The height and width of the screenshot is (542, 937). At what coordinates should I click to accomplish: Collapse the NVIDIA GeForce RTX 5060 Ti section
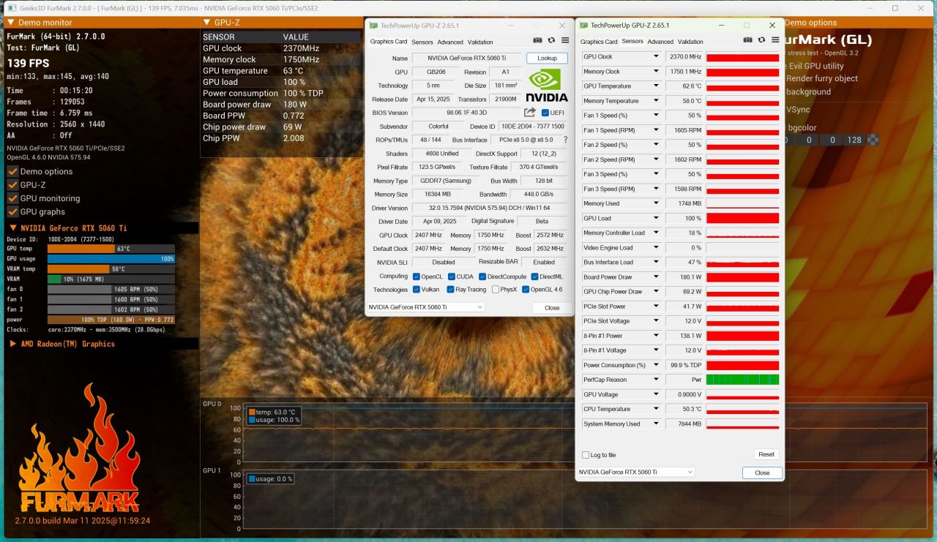(x=12, y=228)
